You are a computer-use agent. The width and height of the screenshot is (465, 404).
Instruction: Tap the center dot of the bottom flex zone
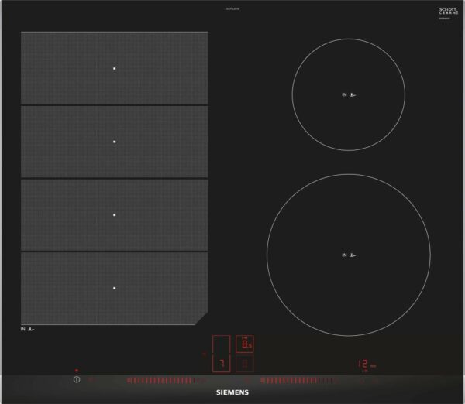pyautogui.click(x=115, y=288)
